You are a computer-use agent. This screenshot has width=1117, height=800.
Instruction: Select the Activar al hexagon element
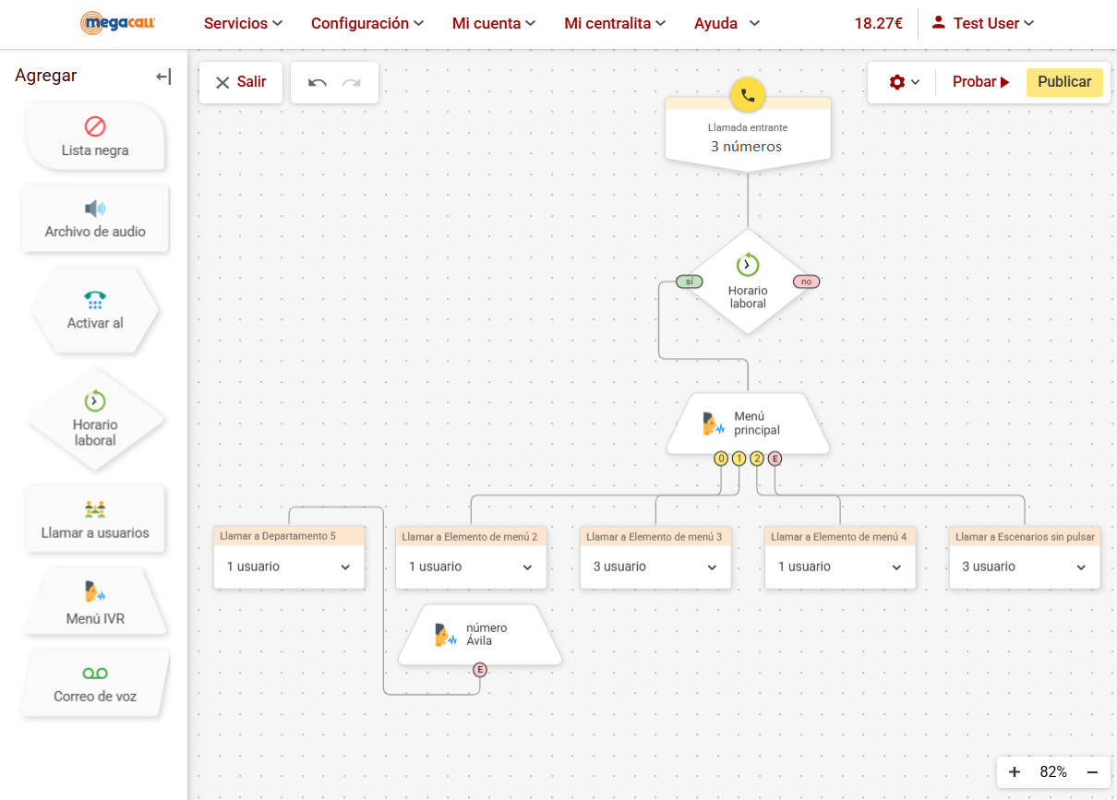tap(95, 310)
